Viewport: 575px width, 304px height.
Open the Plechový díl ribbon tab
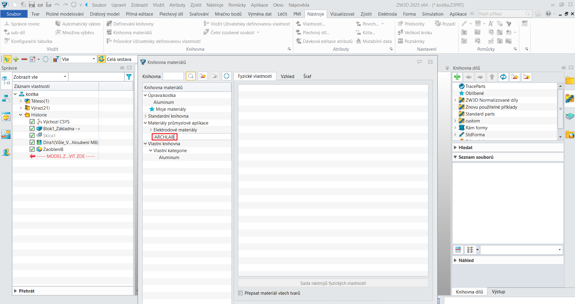171,14
